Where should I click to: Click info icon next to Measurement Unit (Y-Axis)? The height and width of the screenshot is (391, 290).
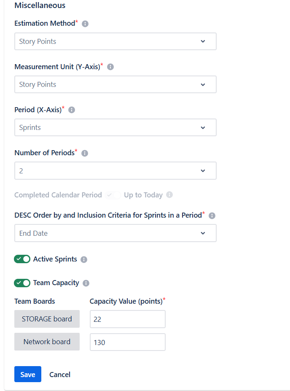(110, 67)
